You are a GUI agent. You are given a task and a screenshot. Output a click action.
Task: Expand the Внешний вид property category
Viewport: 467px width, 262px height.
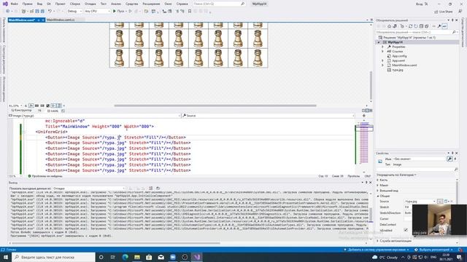(x=378, y=191)
